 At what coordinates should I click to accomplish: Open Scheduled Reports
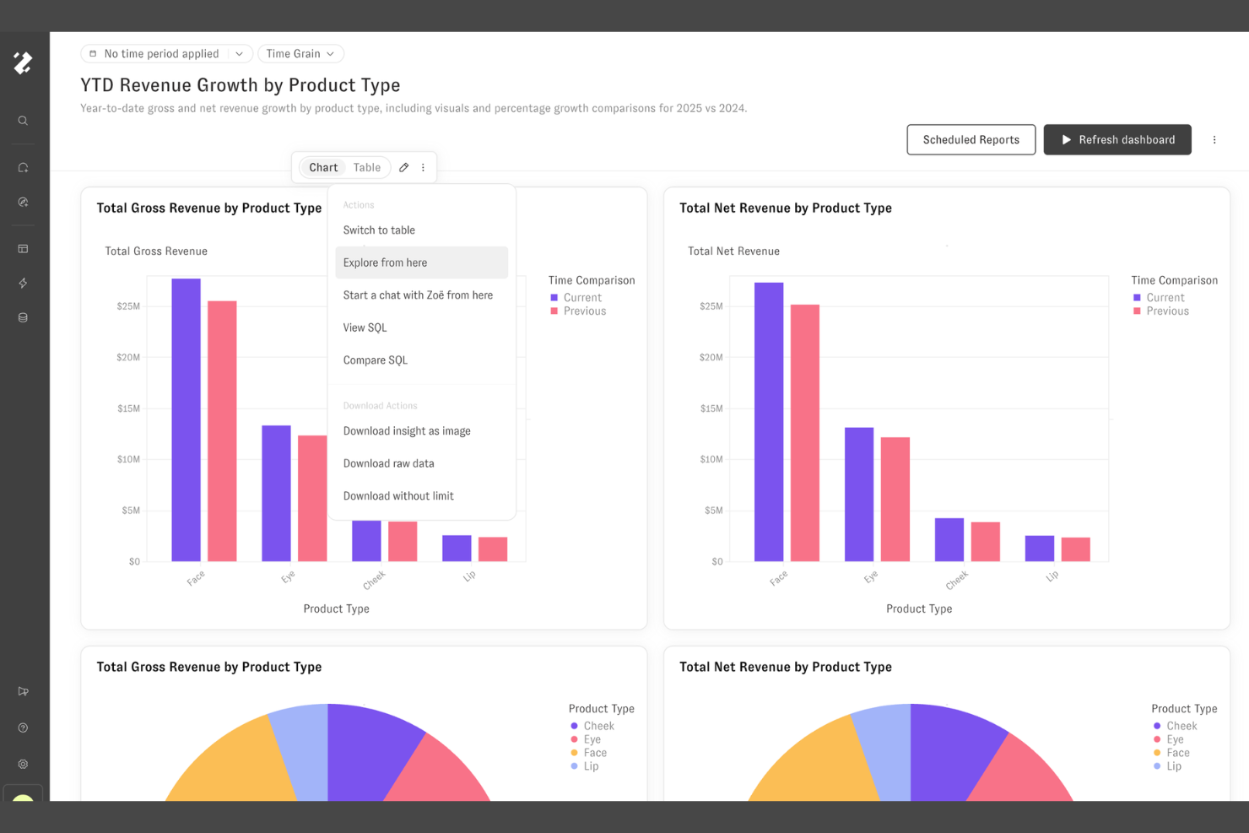pos(971,140)
